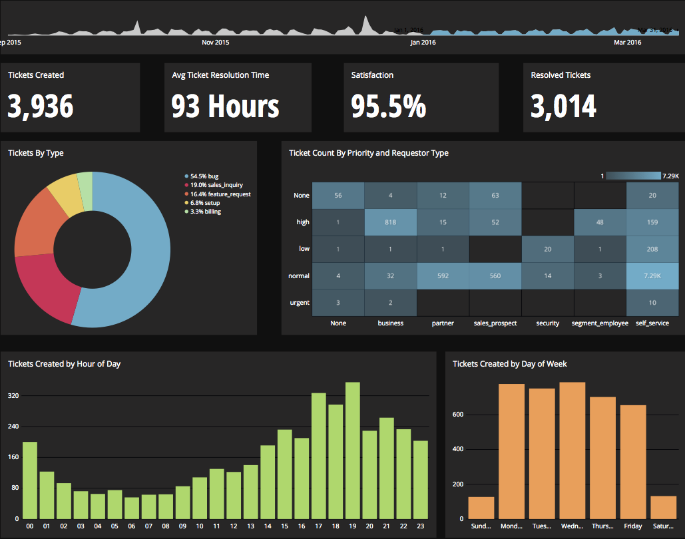Select the 592 normal partner heatmap cell

pos(443,275)
